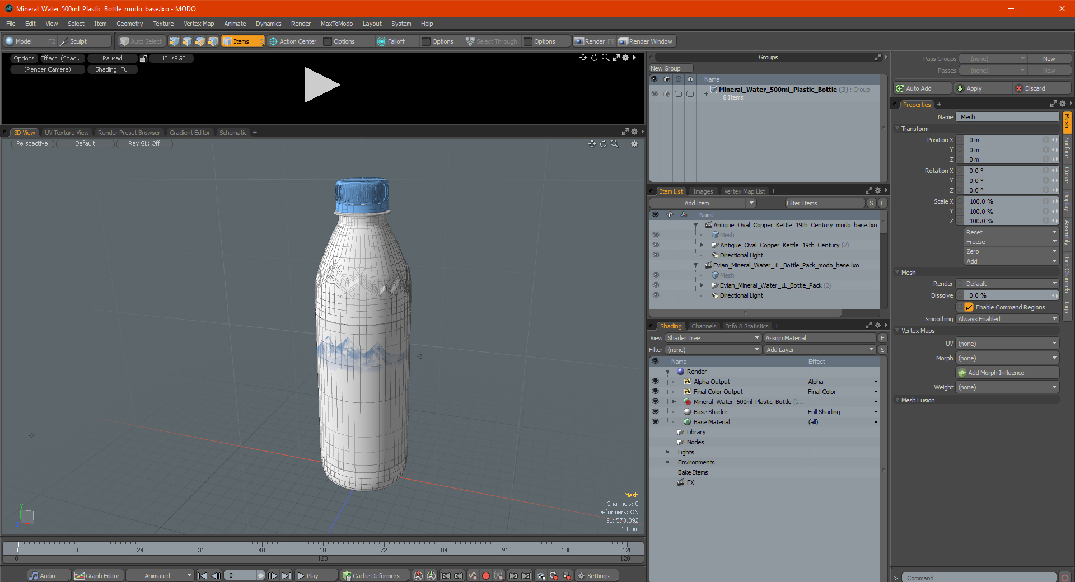Screen dimensions: 1075x582
Task: Toggle Falloff Options checkbox
Action: [x=426, y=41]
